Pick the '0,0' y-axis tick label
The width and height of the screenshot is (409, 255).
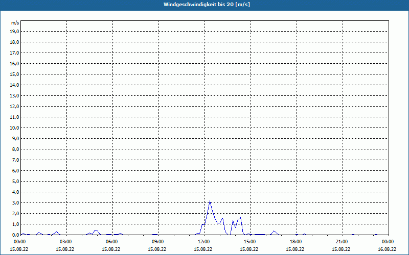point(15,235)
